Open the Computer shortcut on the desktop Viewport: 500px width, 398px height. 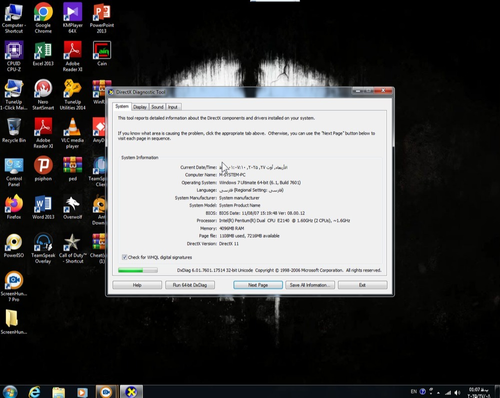point(13,18)
